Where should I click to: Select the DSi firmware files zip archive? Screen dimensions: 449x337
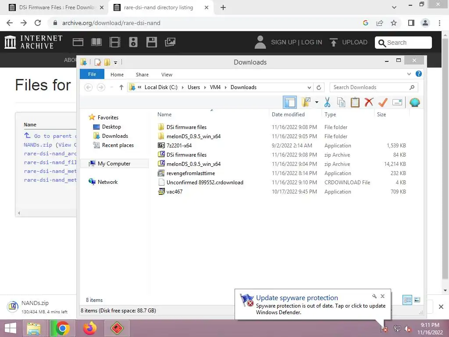[x=186, y=155]
